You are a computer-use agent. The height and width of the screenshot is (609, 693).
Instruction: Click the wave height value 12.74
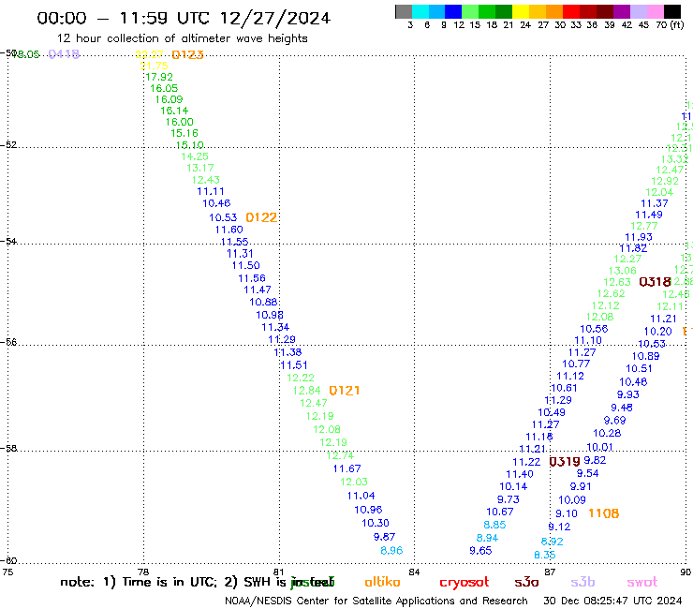(340, 455)
